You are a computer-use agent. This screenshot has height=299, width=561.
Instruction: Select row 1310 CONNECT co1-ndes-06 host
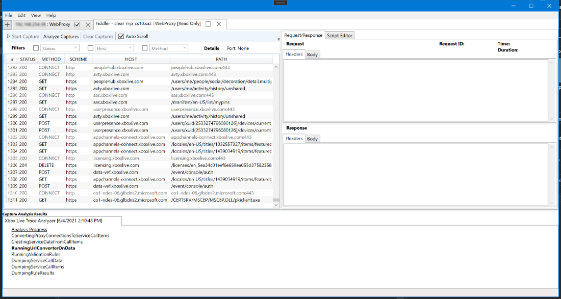tap(140, 193)
